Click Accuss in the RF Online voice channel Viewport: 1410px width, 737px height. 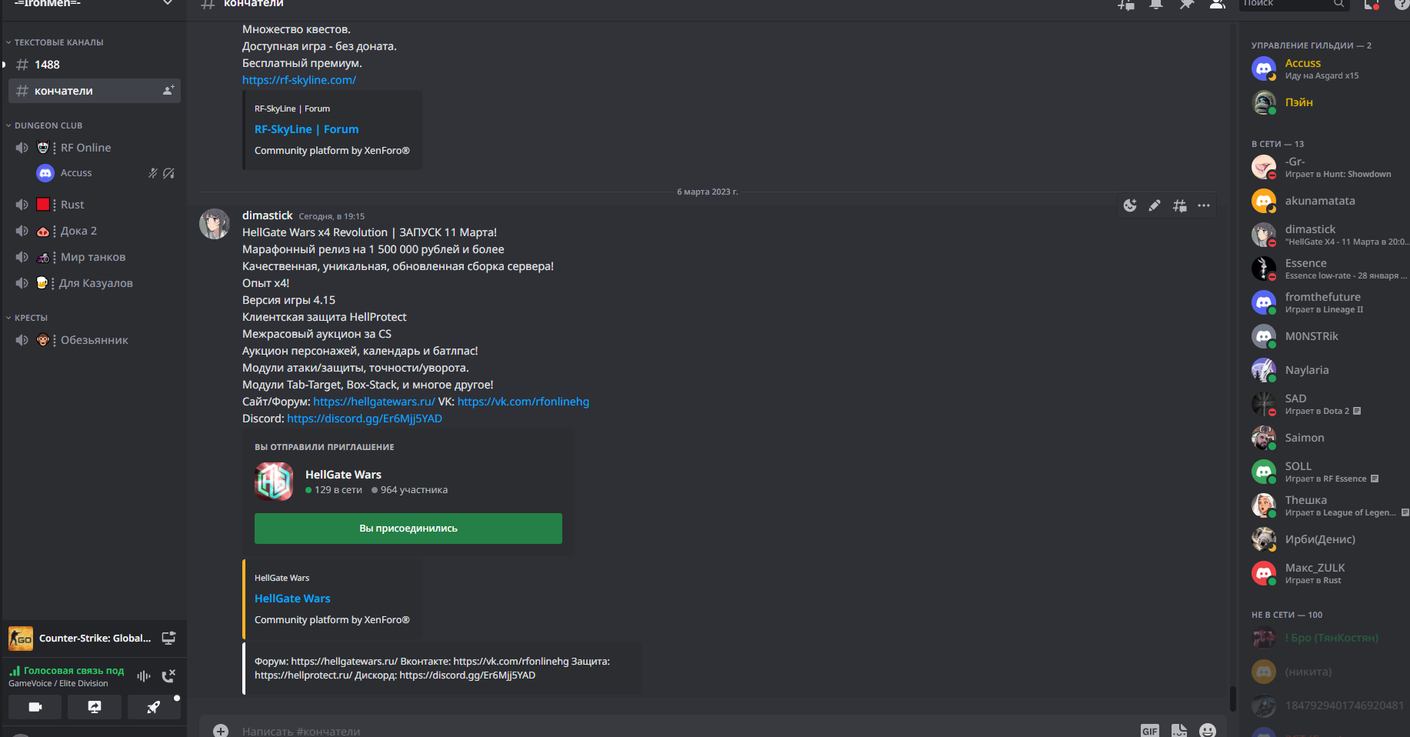[106, 173]
